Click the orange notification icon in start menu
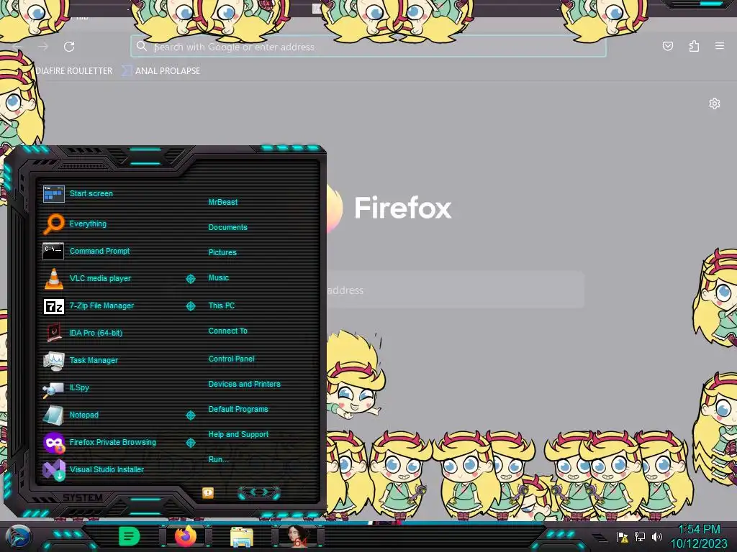 [x=208, y=492]
